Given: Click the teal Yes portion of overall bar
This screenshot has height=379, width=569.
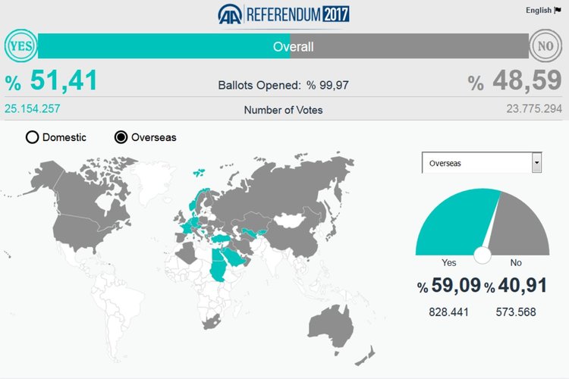Looking at the screenshot, I should coord(152,46).
